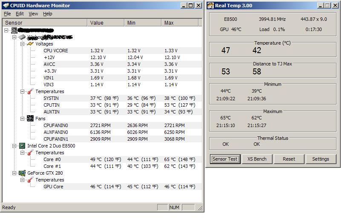Image resolution: width=351 pixels, height=218 pixels.
Task: Click the GPU 46°C reading in Real Temp
Action: pyautogui.click(x=230, y=29)
